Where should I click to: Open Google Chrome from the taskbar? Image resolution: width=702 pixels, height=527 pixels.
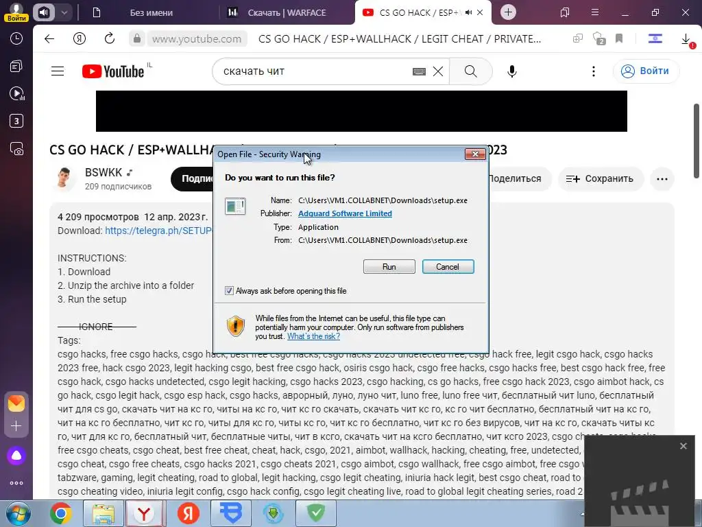click(x=61, y=514)
